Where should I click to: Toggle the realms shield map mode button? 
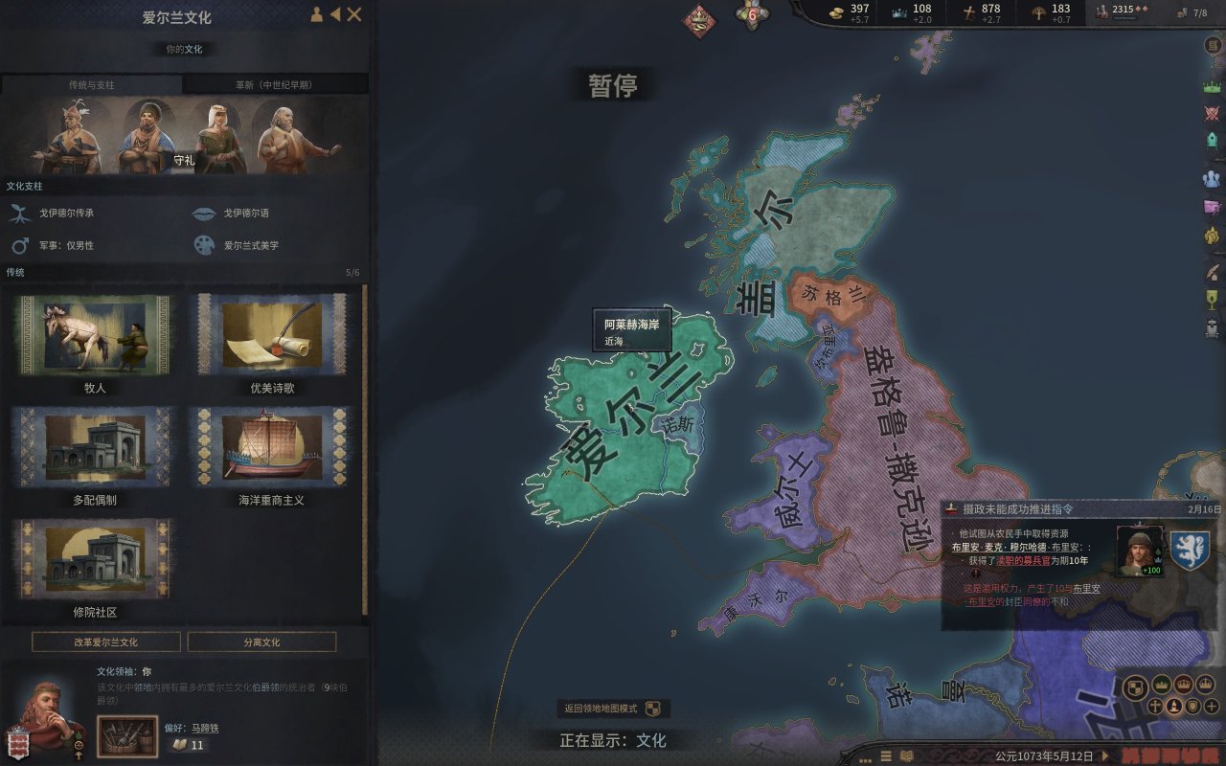[x=1134, y=687]
